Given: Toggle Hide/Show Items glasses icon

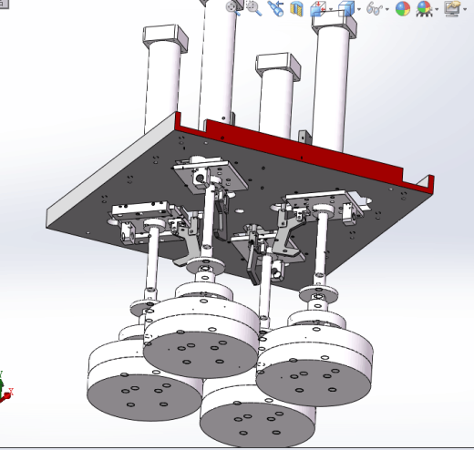Looking at the screenshot, I should [x=374, y=8].
